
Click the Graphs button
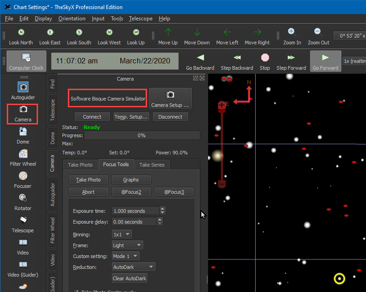pyautogui.click(x=131, y=180)
